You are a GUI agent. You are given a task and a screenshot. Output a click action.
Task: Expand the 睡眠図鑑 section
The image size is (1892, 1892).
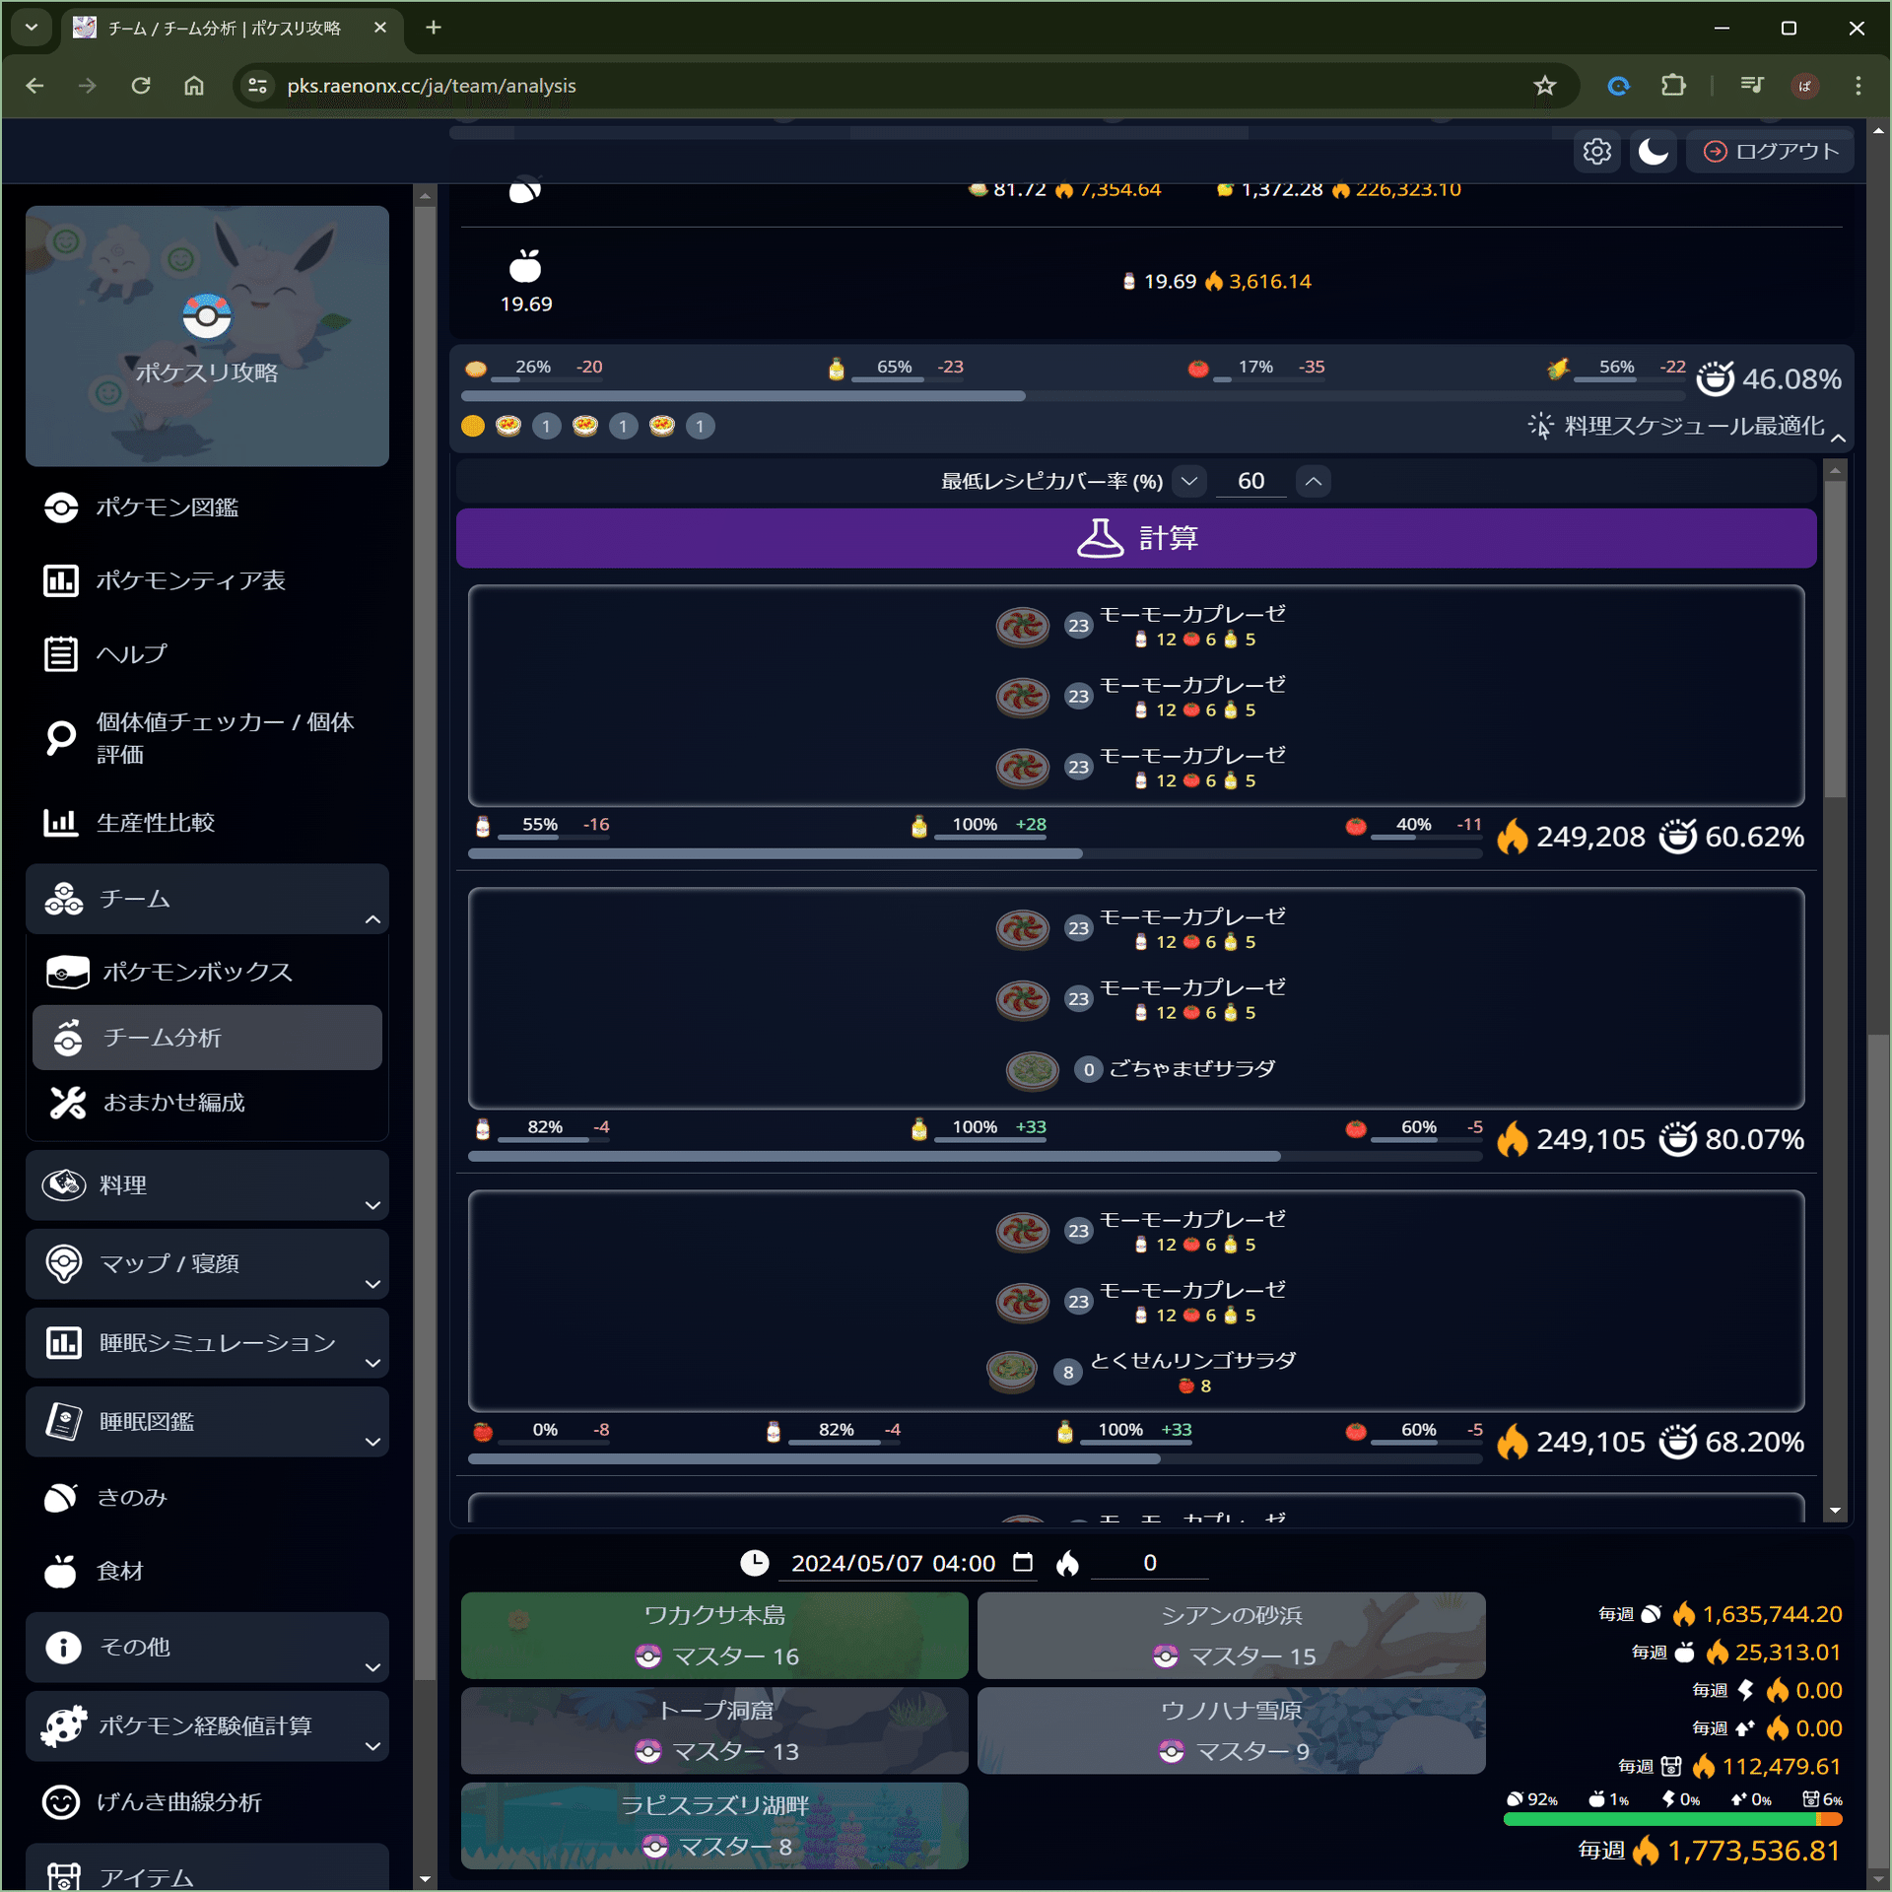point(207,1421)
